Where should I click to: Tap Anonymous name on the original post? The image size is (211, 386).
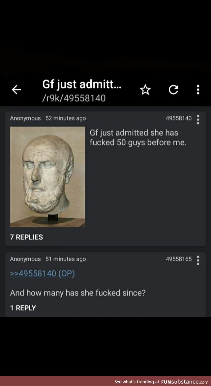(25, 118)
